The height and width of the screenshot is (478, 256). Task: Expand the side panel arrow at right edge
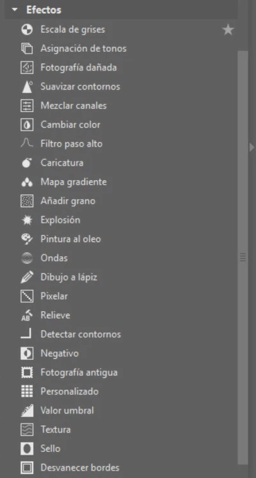pos(252,147)
